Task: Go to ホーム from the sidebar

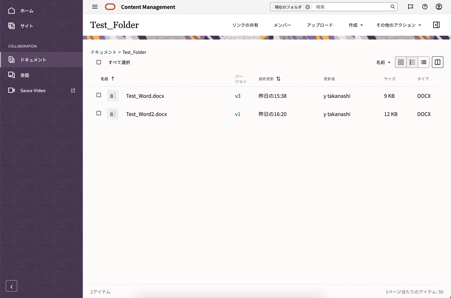Action: [25, 11]
